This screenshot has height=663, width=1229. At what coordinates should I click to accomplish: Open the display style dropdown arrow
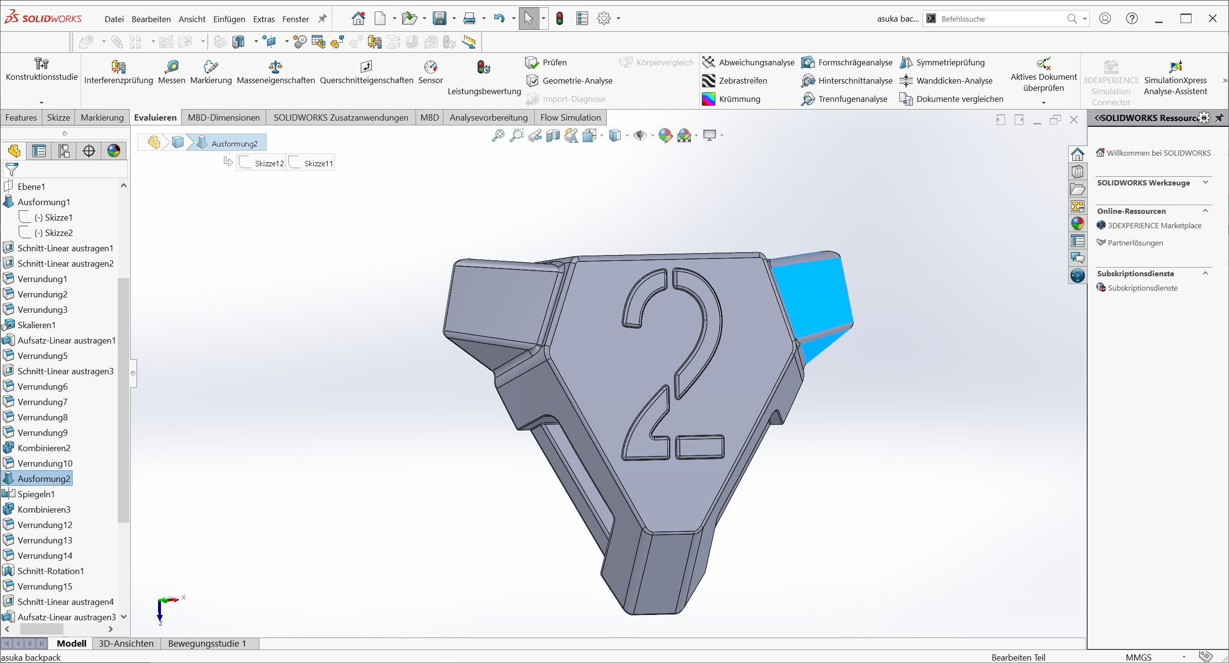click(x=627, y=136)
